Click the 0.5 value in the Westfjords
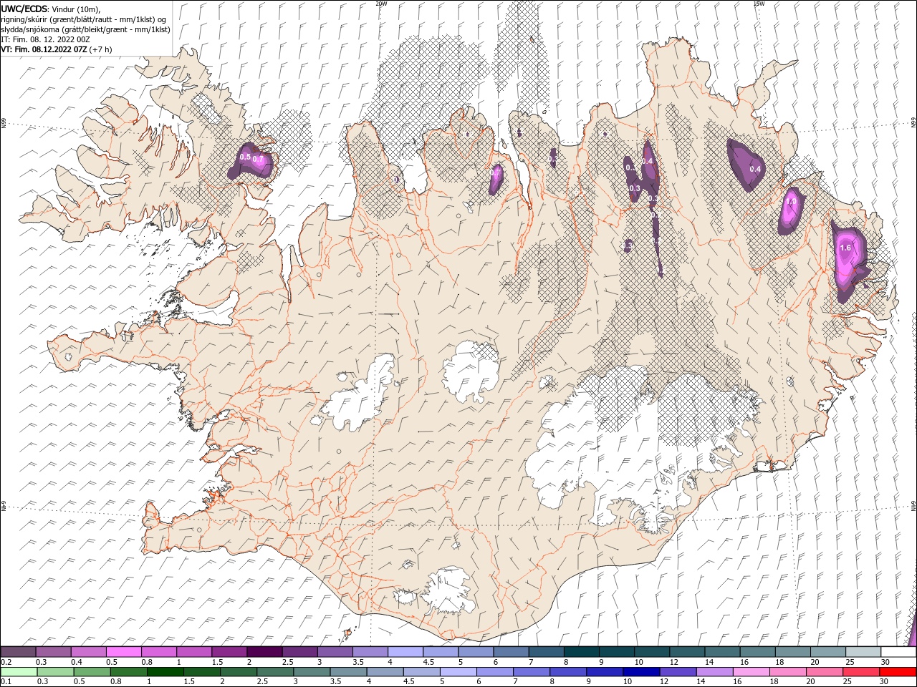917x687 pixels. click(245, 157)
